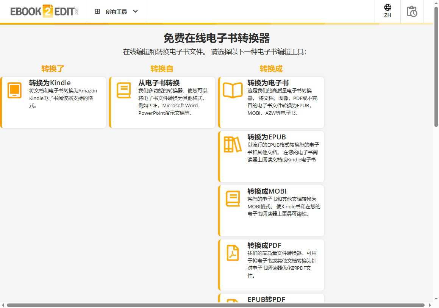Open the 转换成PDF tool link

(264, 245)
